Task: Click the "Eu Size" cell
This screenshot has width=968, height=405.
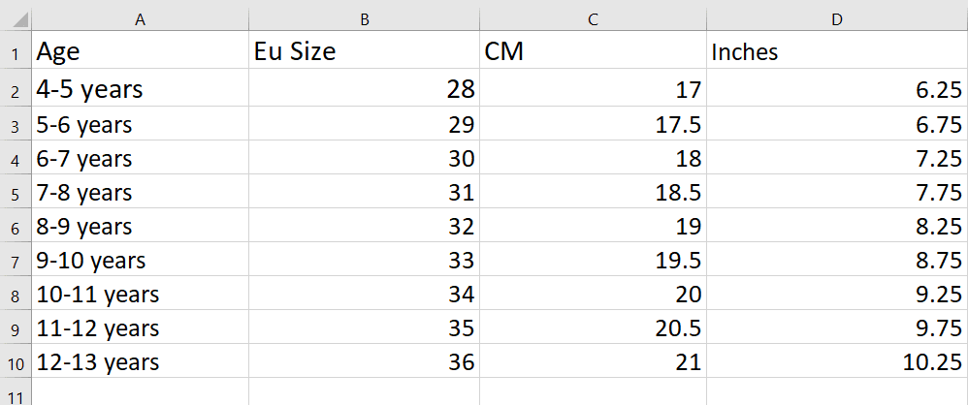Action: coord(364,51)
